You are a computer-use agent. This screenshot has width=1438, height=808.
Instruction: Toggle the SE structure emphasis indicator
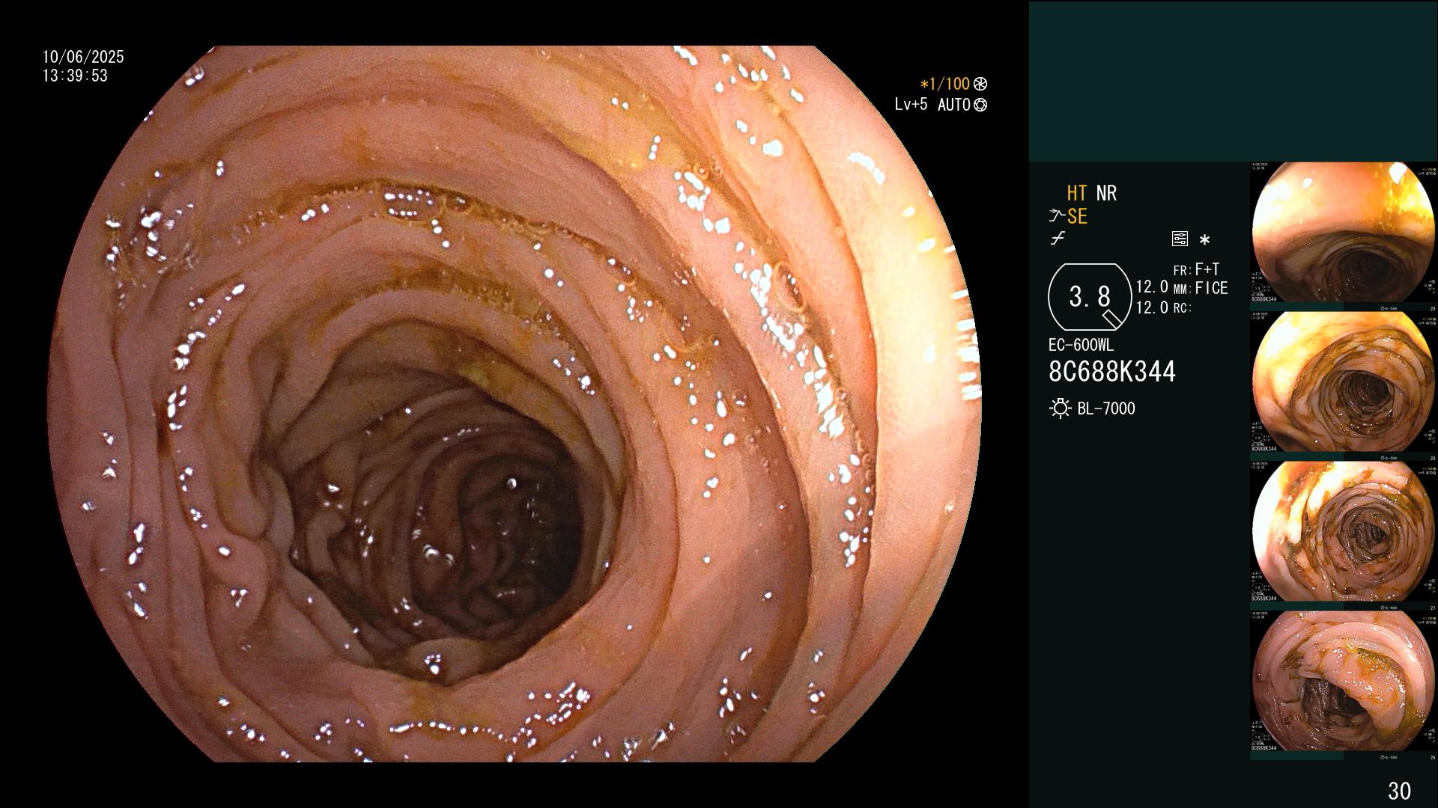[1077, 216]
